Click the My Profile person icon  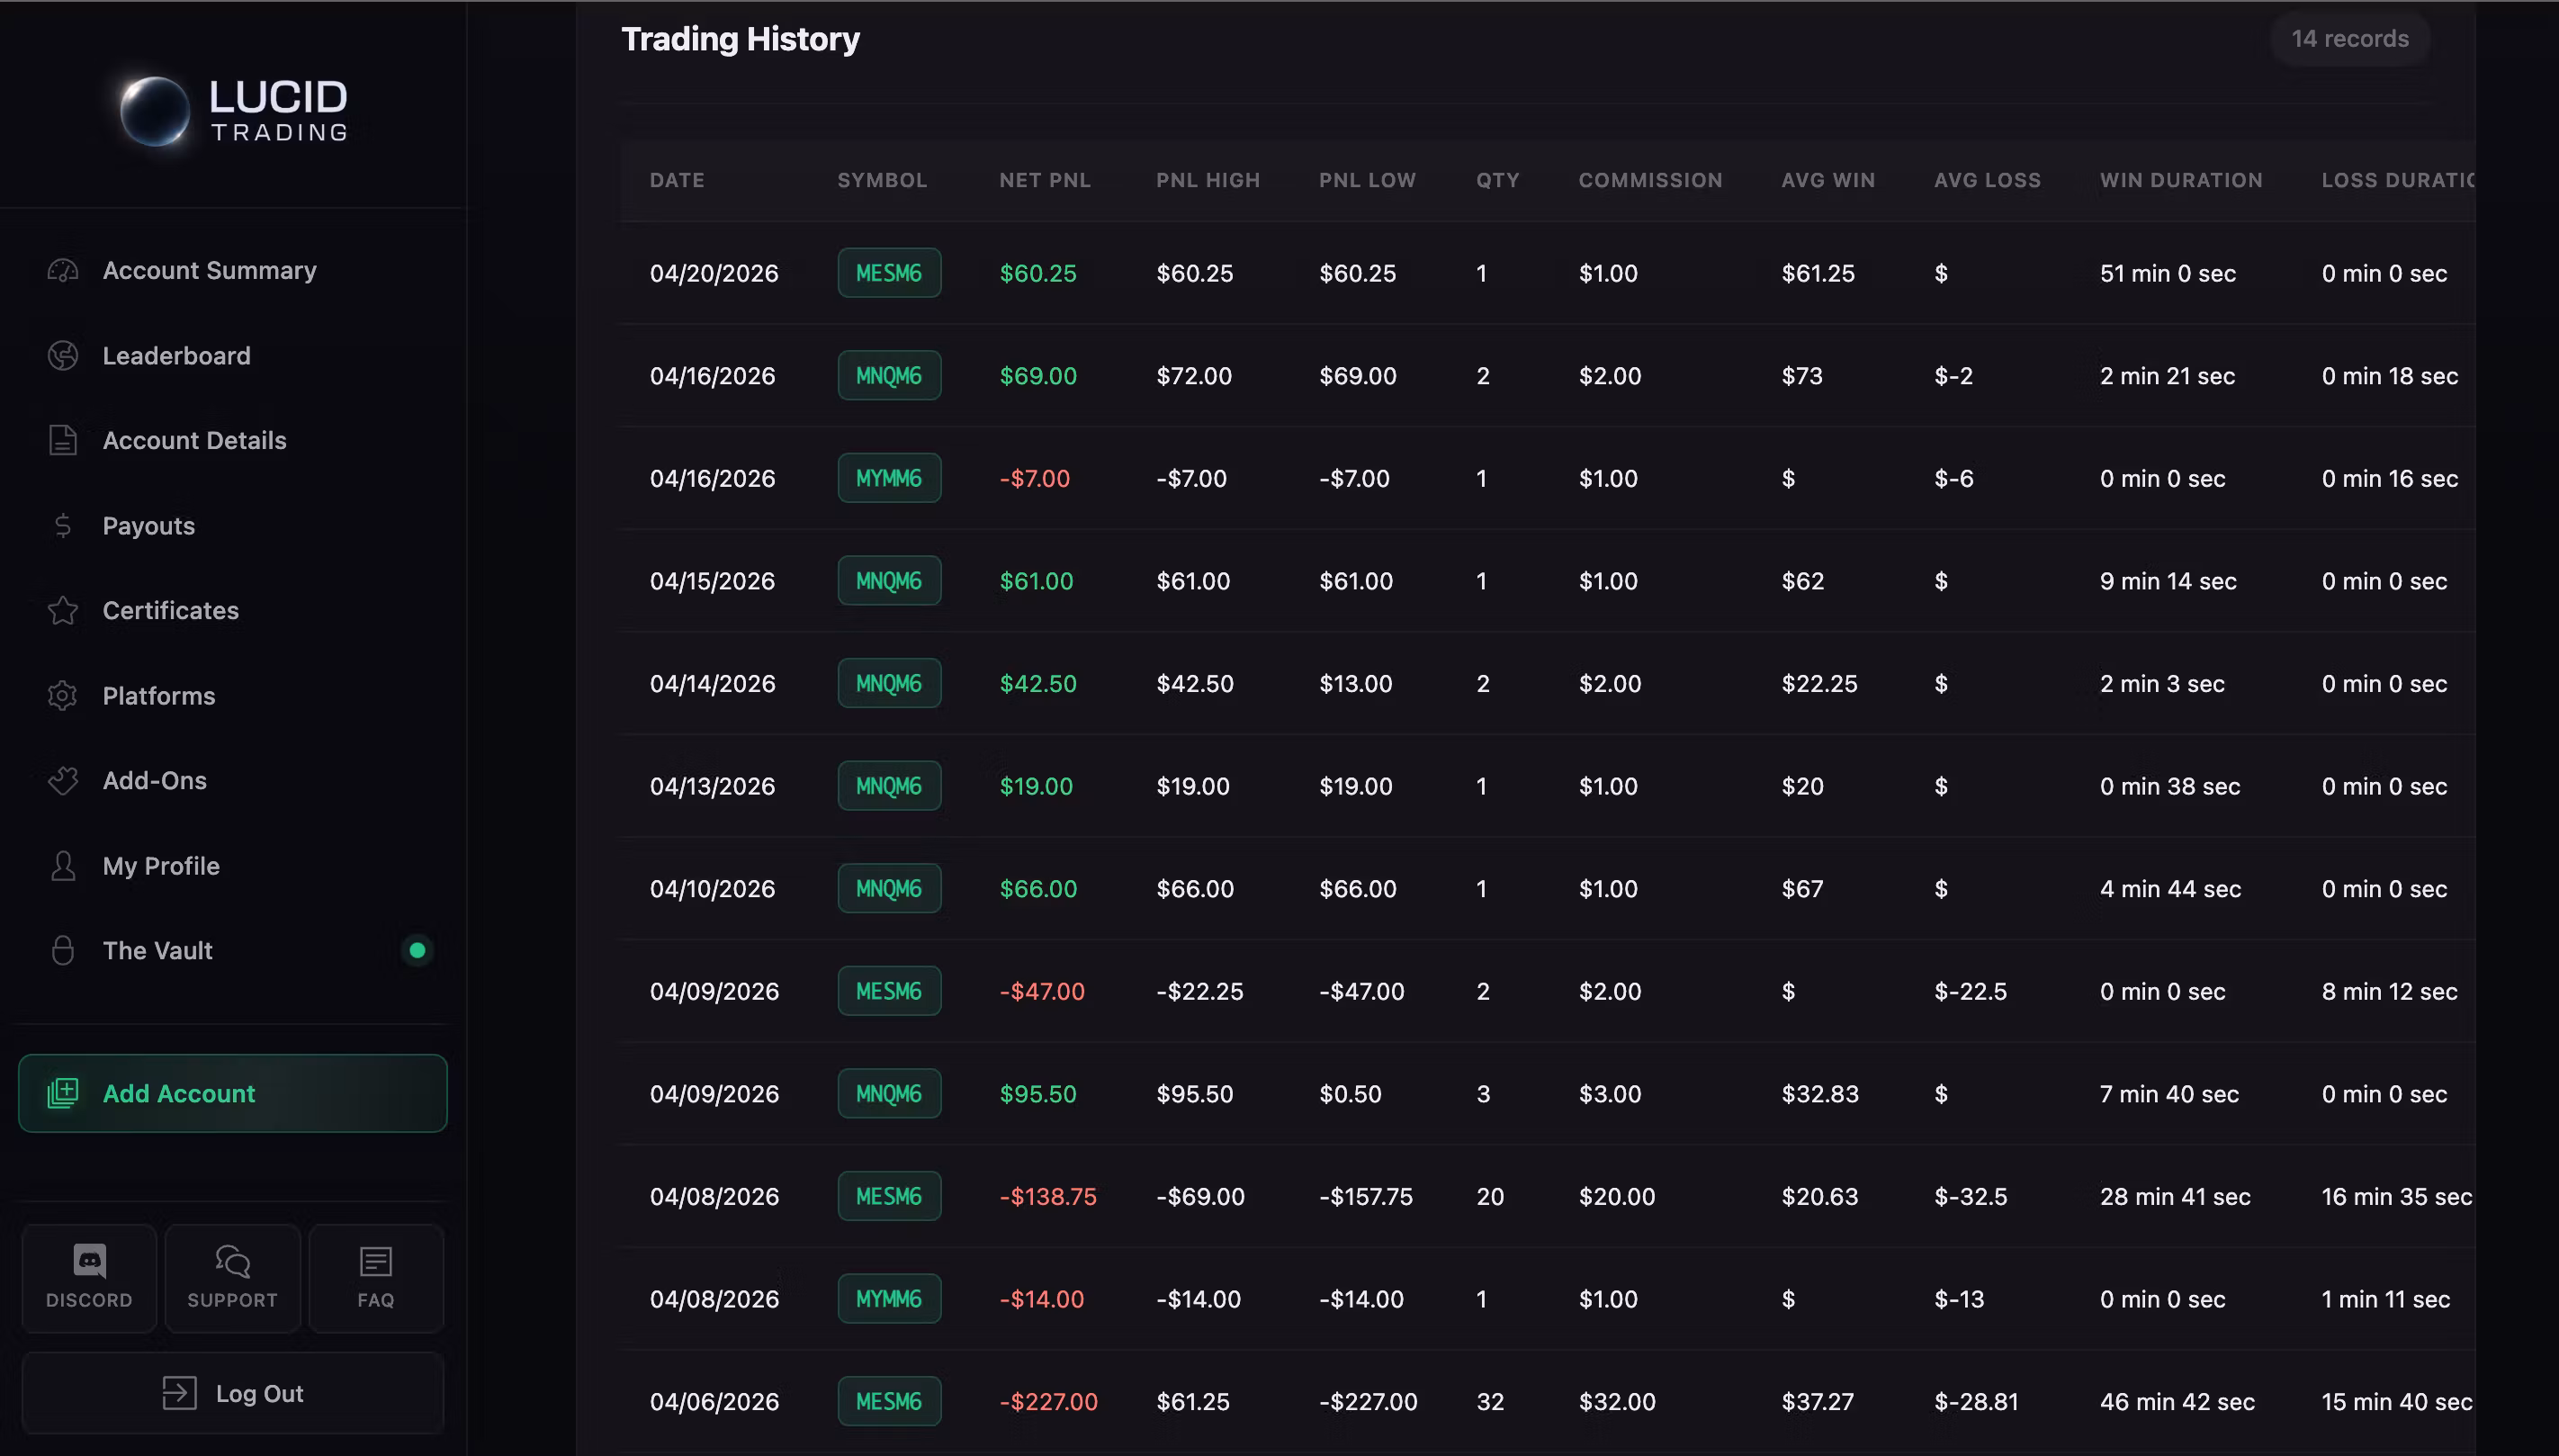tap(63, 865)
